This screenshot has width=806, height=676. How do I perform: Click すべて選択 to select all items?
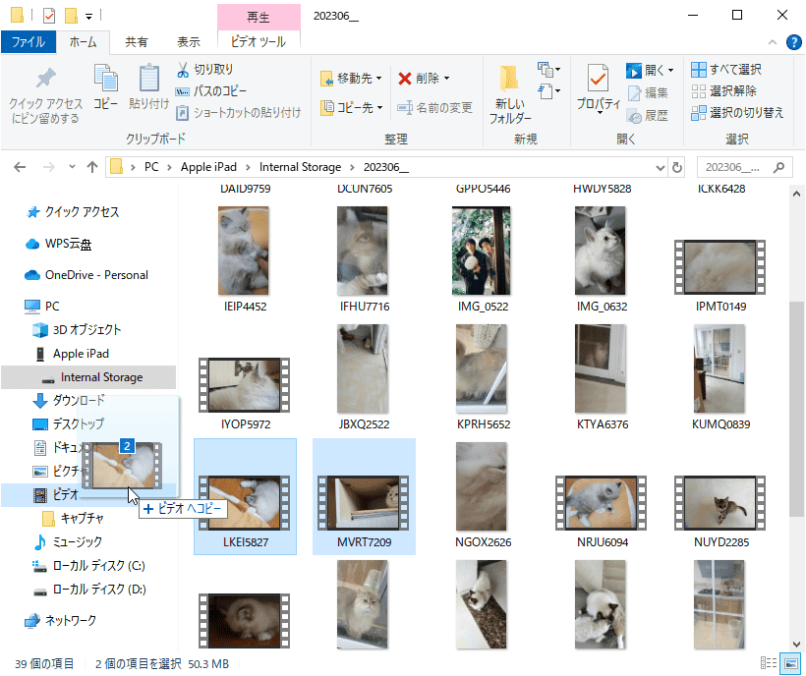point(698,70)
